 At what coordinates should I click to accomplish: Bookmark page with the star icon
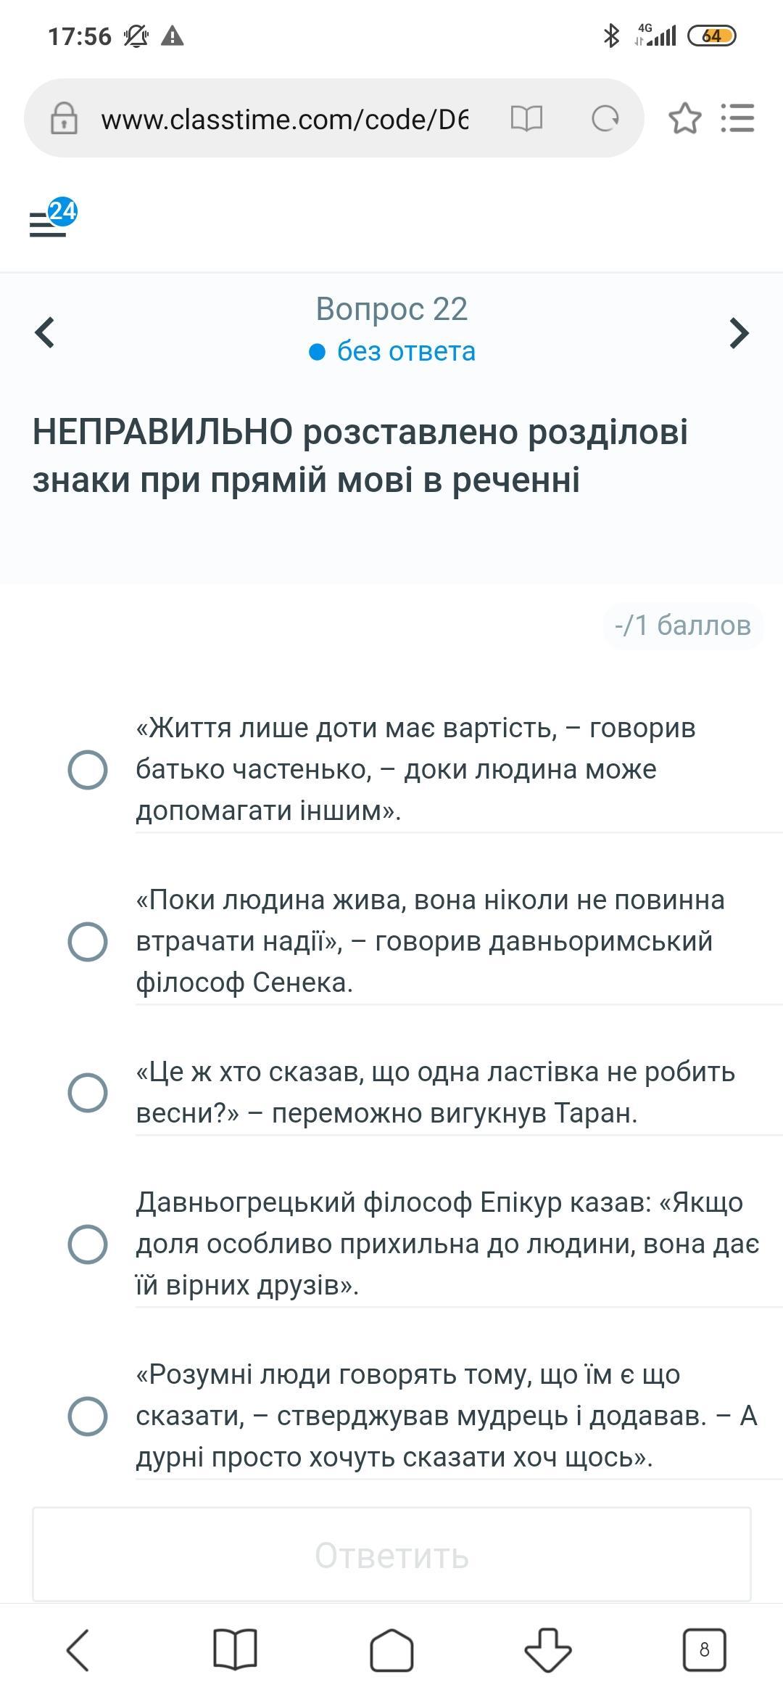coord(684,118)
